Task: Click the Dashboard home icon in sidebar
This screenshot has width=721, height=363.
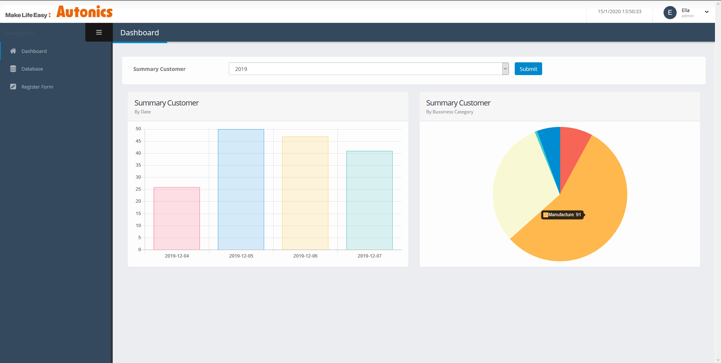Action: click(x=13, y=51)
